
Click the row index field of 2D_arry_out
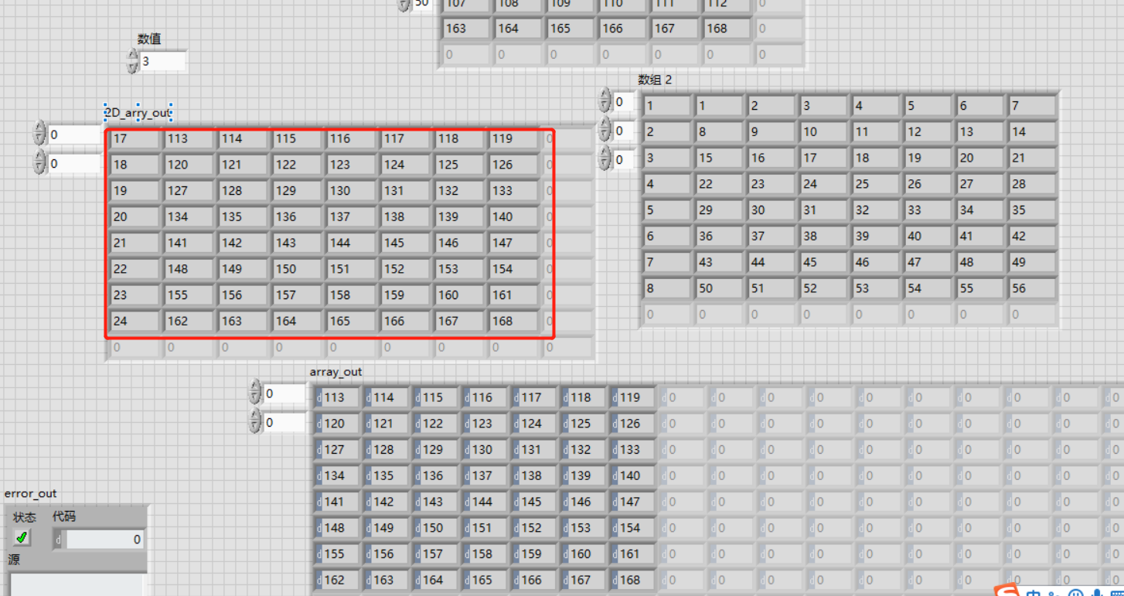(x=74, y=135)
